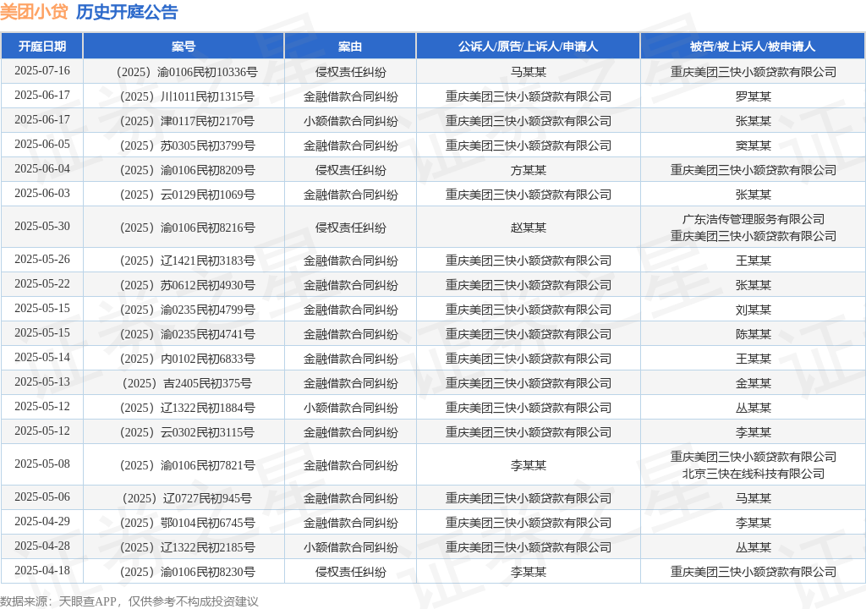Select case number 内0102民初6833号
866x609 pixels.
point(187,359)
